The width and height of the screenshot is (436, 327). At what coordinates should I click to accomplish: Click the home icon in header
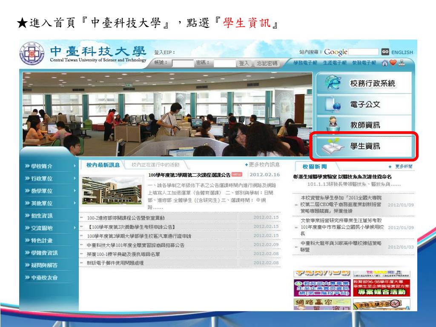pyautogui.click(x=385, y=63)
